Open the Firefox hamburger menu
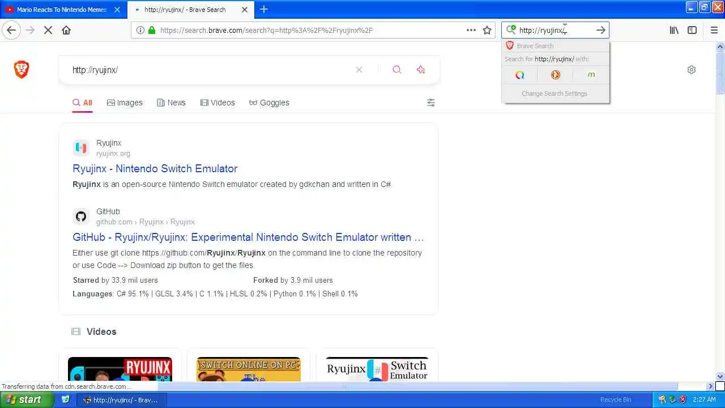 (714, 30)
